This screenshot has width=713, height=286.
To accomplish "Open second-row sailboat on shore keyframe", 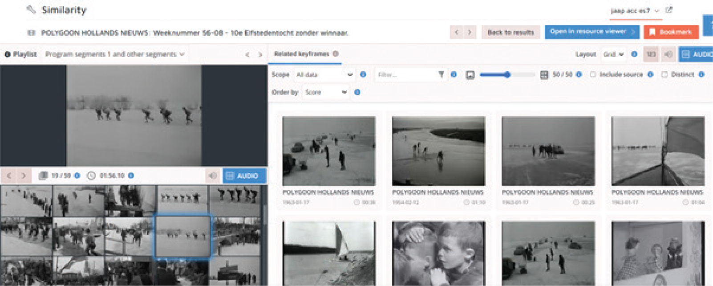I will [x=329, y=253].
